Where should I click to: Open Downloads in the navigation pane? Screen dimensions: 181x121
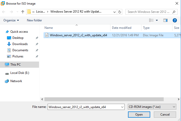[20, 44]
